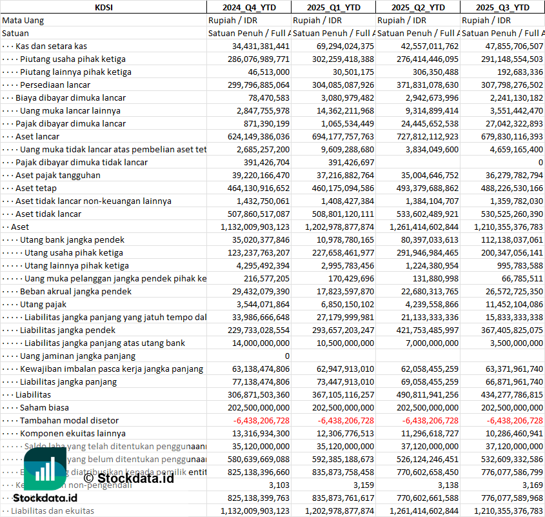Select the Liabilitas dan ekuitas row label
Image resolution: width=545 pixels, height=517 pixels.
coord(52,511)
